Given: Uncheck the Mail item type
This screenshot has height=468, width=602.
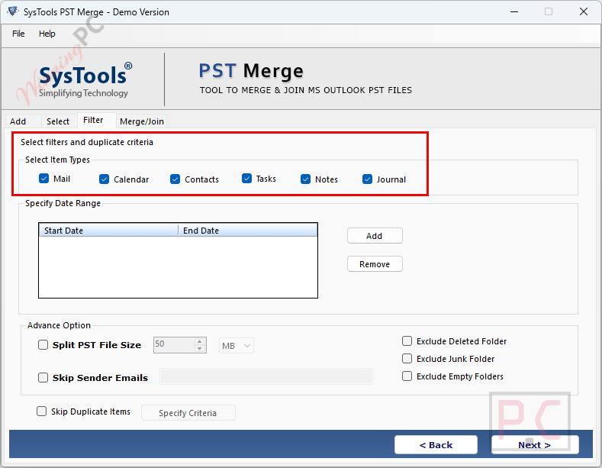Looking at the screenshot, I should coord(43,179).
